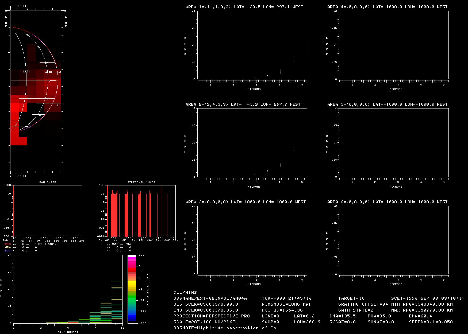The image size is (468, 334).
Task: Click the "GAIN STATE=2" entry
Action: tap(356, 310)
